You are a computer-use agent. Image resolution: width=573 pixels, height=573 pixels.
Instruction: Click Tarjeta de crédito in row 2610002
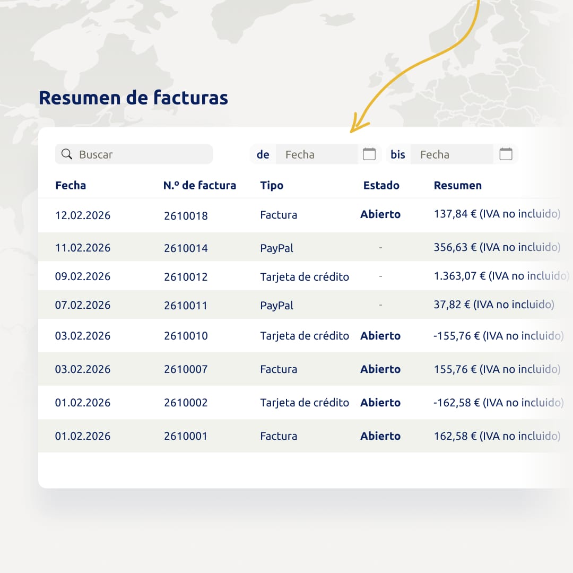tap(305, 402)
